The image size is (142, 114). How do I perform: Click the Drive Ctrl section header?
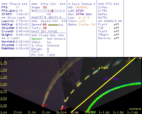click(48, 4)
